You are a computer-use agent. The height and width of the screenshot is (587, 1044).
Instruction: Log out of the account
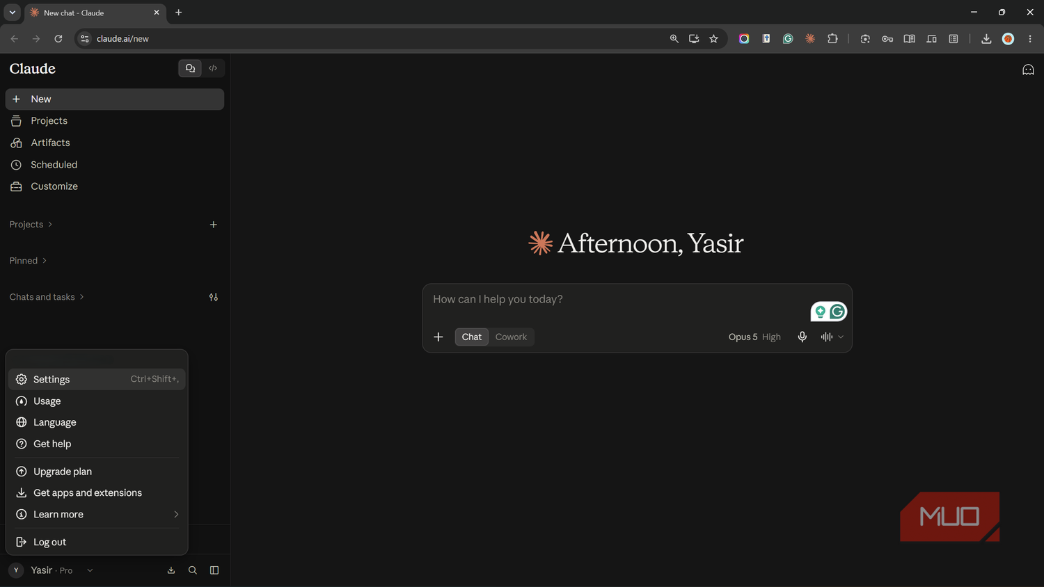(97, 542)
